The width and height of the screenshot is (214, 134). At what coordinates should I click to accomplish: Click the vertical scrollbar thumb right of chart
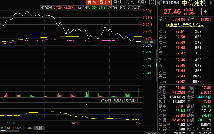coord(157,54)
